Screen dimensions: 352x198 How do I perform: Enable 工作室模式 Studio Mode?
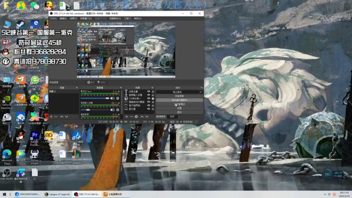point(180,104)
